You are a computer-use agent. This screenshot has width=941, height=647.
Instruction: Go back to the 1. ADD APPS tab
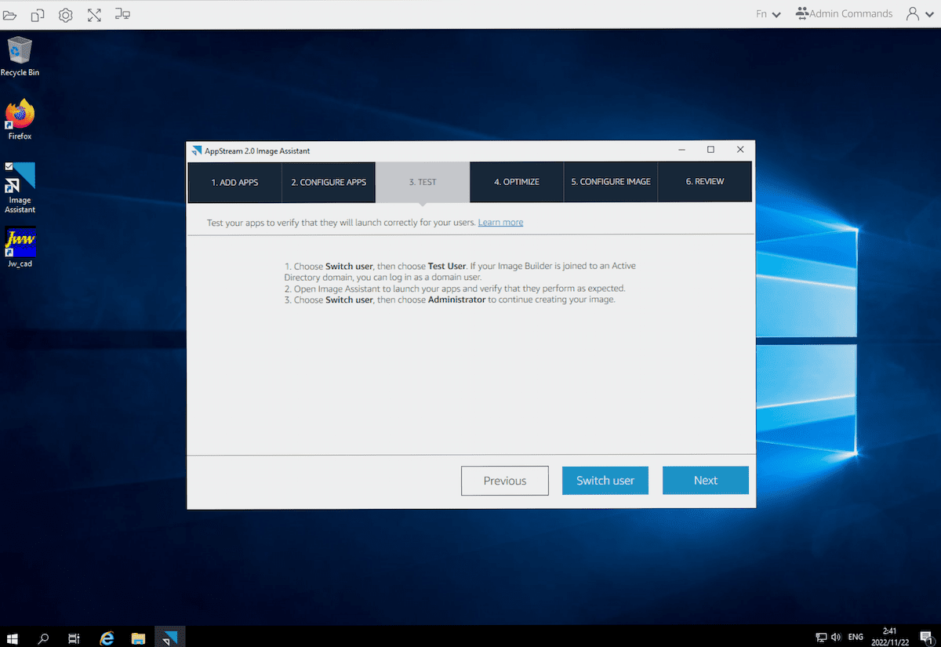point(234,181)
